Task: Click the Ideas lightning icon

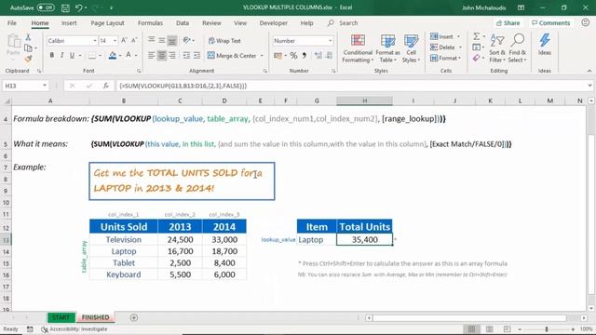Action: [545, 45]
